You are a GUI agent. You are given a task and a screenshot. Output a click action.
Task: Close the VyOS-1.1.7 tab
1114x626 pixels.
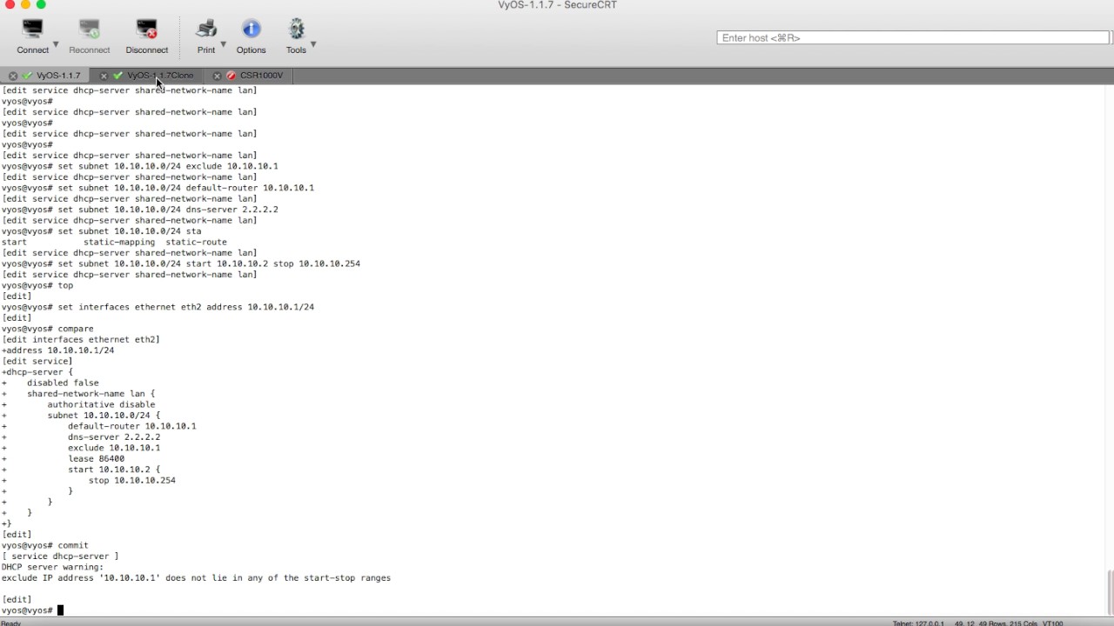click(13, 76)
